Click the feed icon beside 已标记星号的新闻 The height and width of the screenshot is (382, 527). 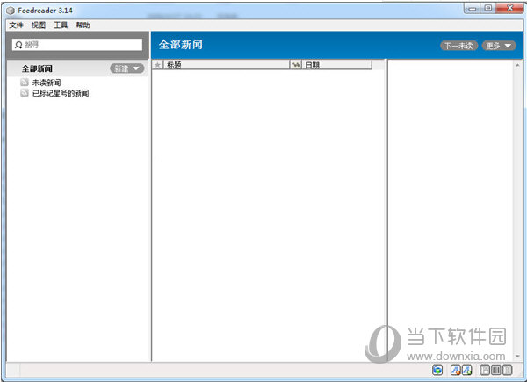pos(25,93)
